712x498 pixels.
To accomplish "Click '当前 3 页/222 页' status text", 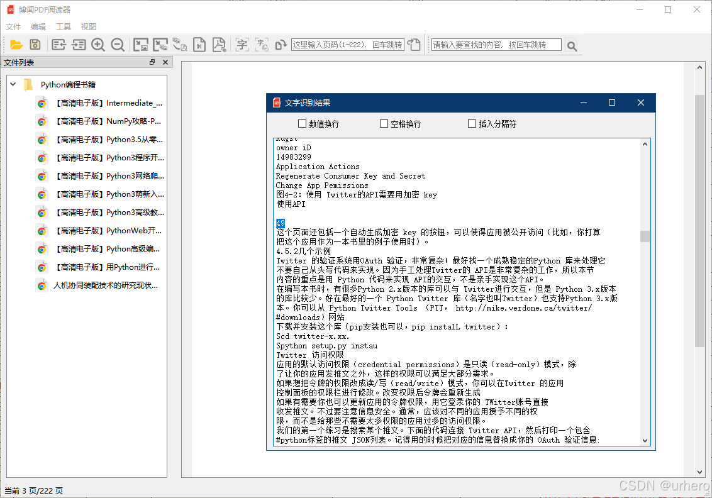I will point(33,490).
